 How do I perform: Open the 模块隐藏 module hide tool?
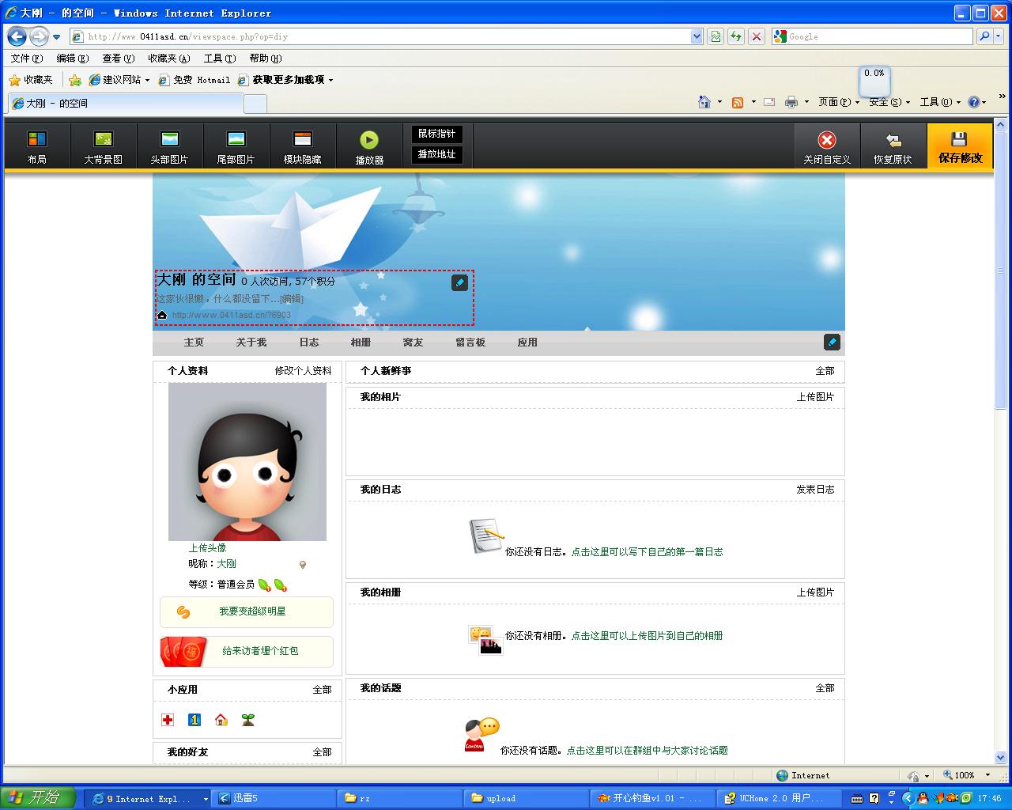(303, 147)
